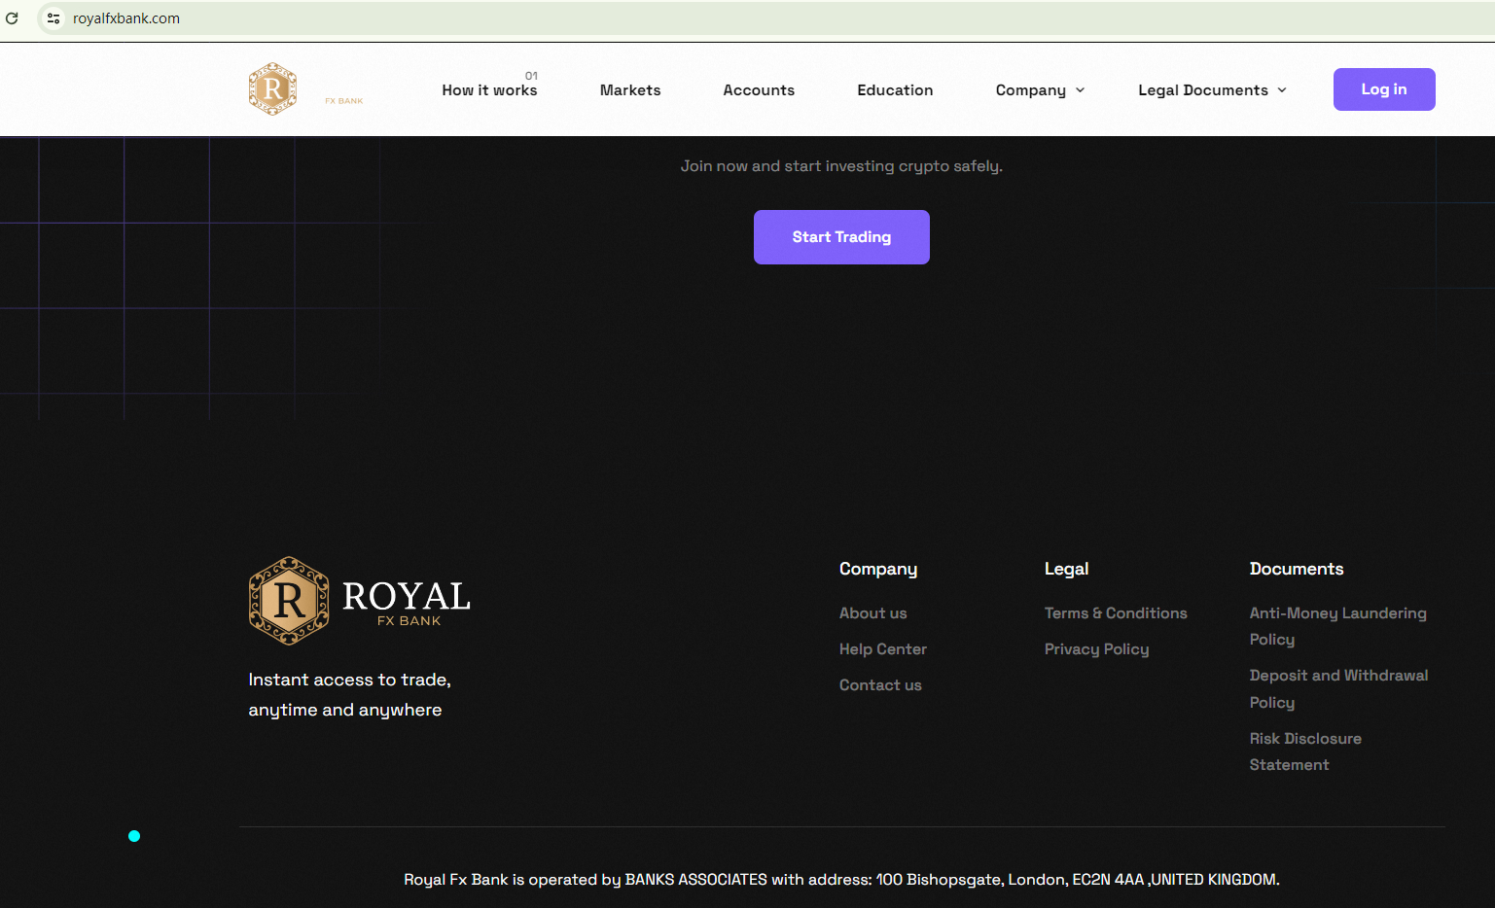View the Terms & Conditions link
Image resolution: width=1495 pixels, height=908 pixels.
pyautogui.click(x=1116, y=613)
